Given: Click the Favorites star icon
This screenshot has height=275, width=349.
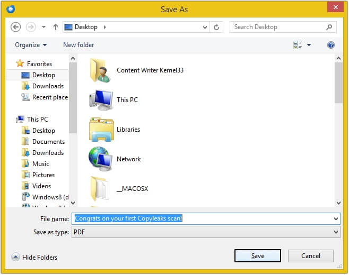Looking at the screenshot, I should [x=20, y=63].
